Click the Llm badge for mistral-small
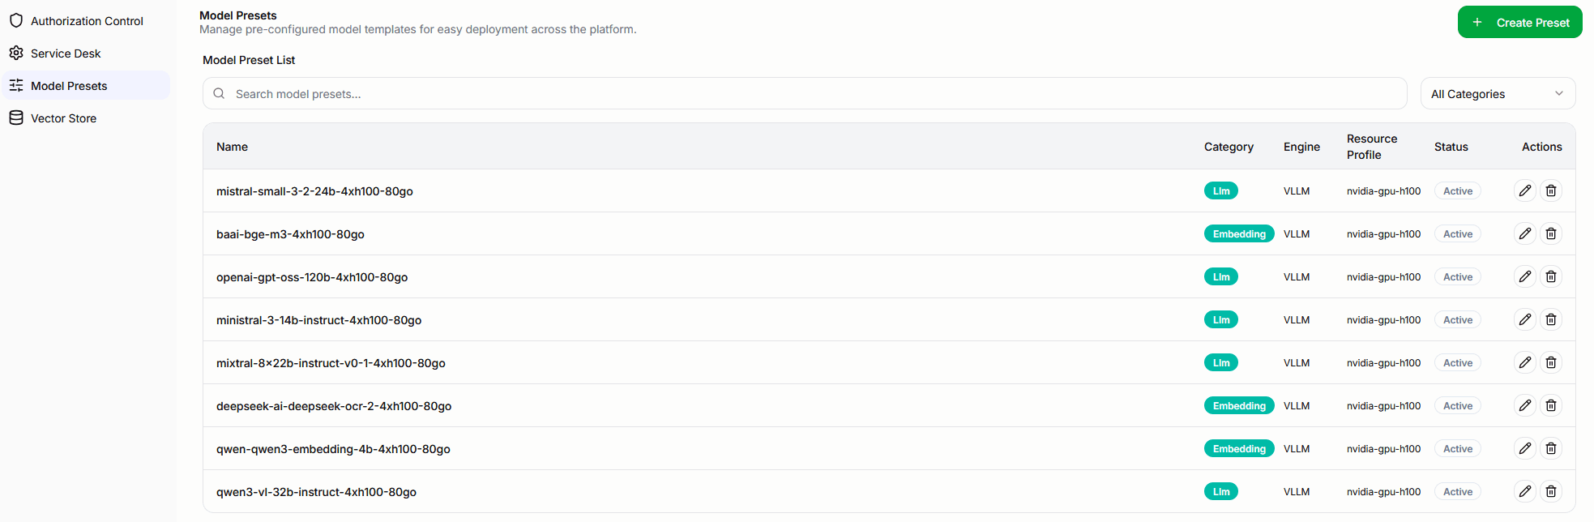The height and width of the screenshot is (522, 1594). pos(1221,191)
